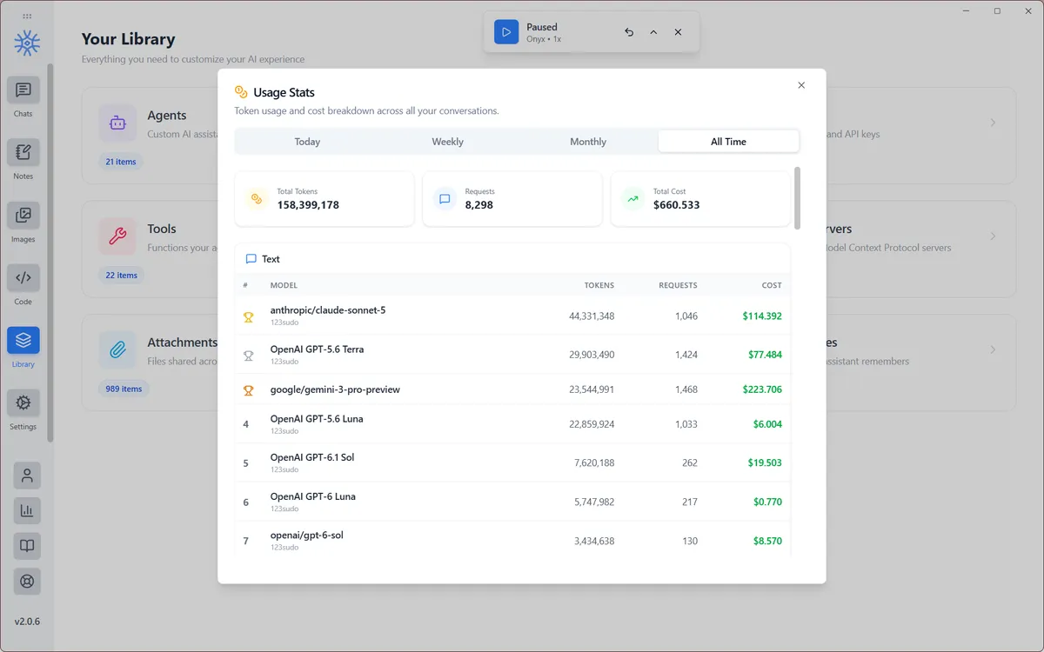Open the Agents card on the Library page

150,136
